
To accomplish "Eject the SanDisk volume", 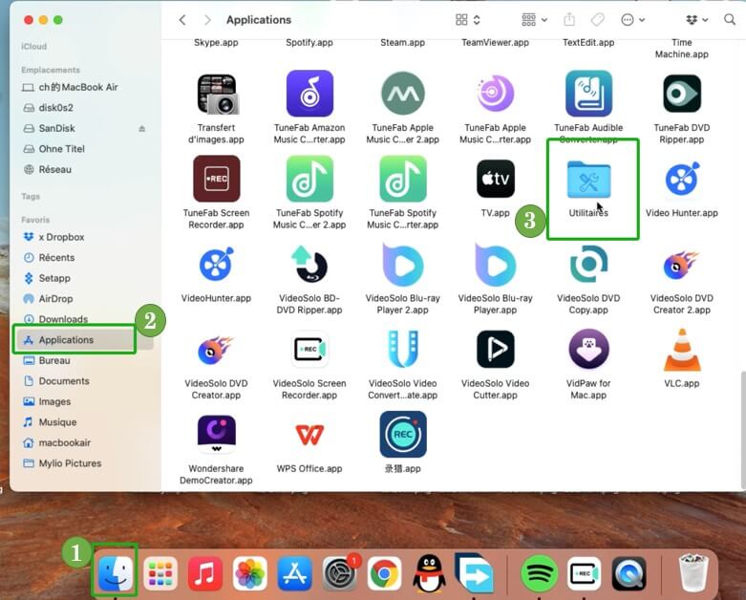I will pyautogui.click(x=141, y=128).
